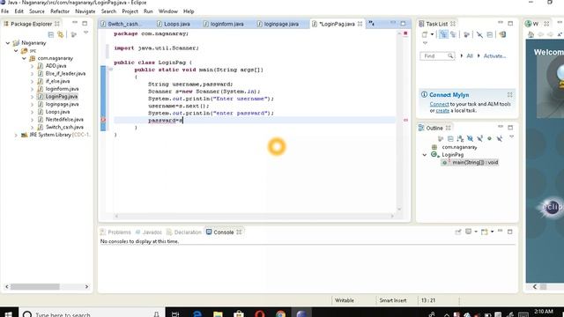Screen dimensions: 564x317
Task: Open Declaration view tab
Action: click(184, 232)
